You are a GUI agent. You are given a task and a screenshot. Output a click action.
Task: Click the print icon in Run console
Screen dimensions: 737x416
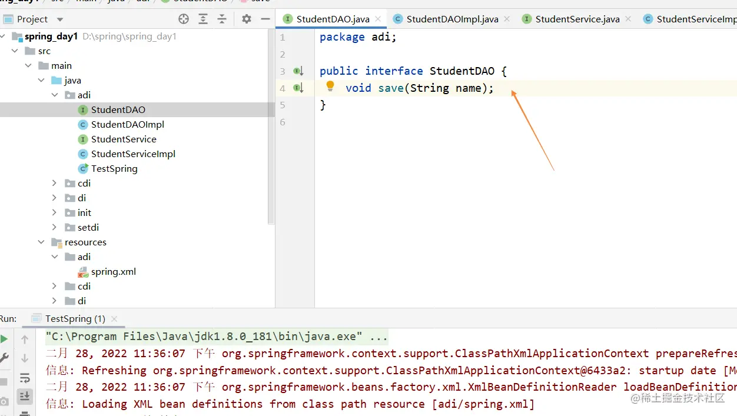coord(25,413)
